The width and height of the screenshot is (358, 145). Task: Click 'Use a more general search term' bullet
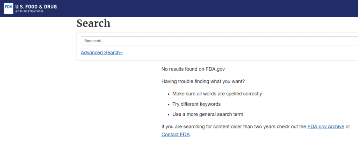[208, 114]
